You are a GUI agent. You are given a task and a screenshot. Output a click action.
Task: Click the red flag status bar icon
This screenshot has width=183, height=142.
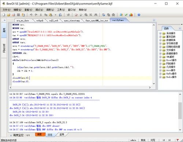coord(178,140)
